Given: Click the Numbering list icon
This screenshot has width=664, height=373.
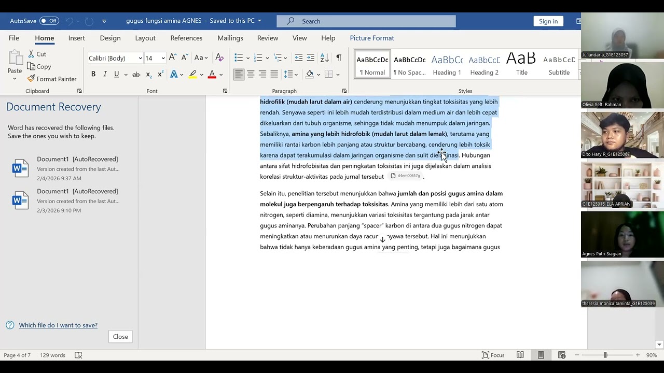Looking at the screenshot, I should pos(258,58).
